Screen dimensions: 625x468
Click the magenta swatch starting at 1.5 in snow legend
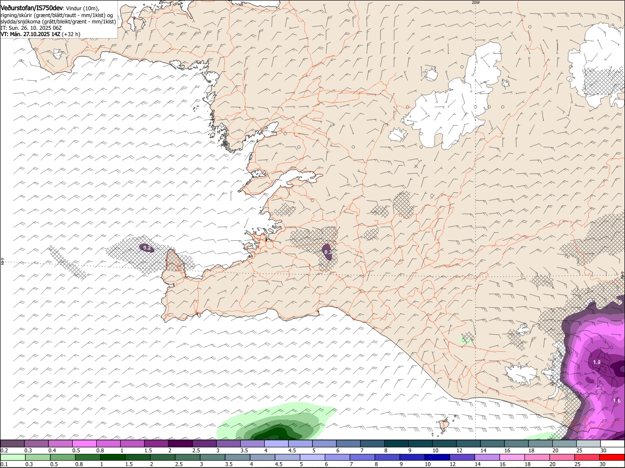156,443
